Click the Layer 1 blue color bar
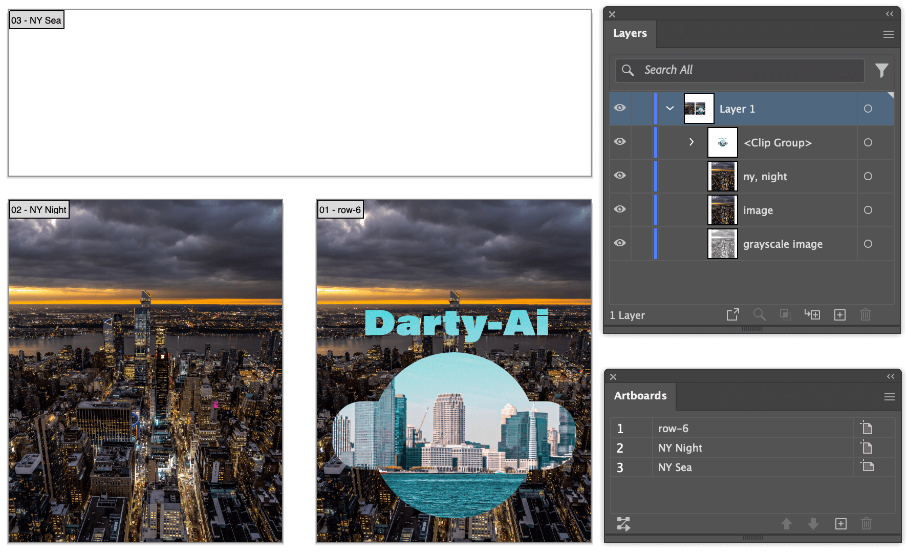The height and width of the screenshot is (553, 907). (655, 108)
